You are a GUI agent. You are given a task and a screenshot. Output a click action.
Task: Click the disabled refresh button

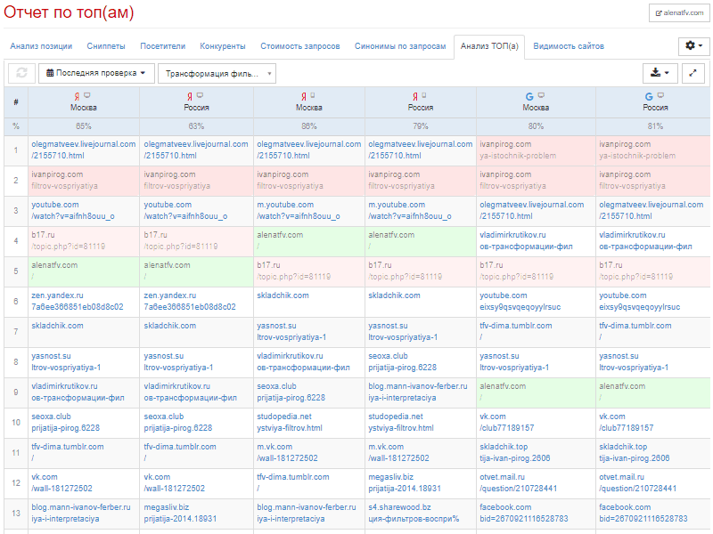coord(21,73)
